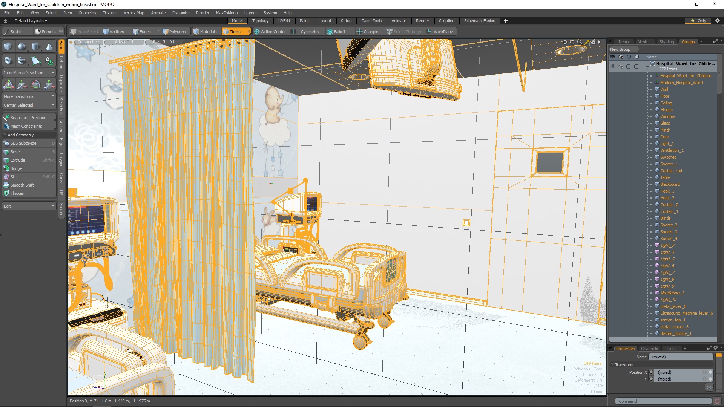Click the Materials selection button

point(205,32)
